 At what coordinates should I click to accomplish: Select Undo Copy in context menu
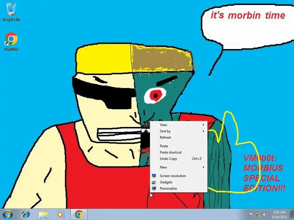point(179,159)
